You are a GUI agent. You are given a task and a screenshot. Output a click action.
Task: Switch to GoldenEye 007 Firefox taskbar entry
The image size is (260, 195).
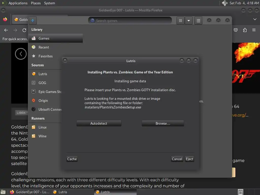click(29, 192)
